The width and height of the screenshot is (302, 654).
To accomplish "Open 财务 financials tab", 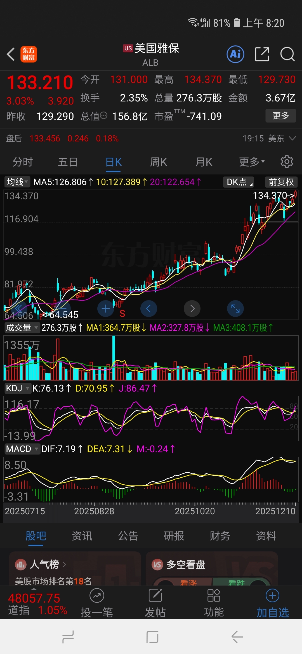I will pyautogui.click(x=220, y=536).
